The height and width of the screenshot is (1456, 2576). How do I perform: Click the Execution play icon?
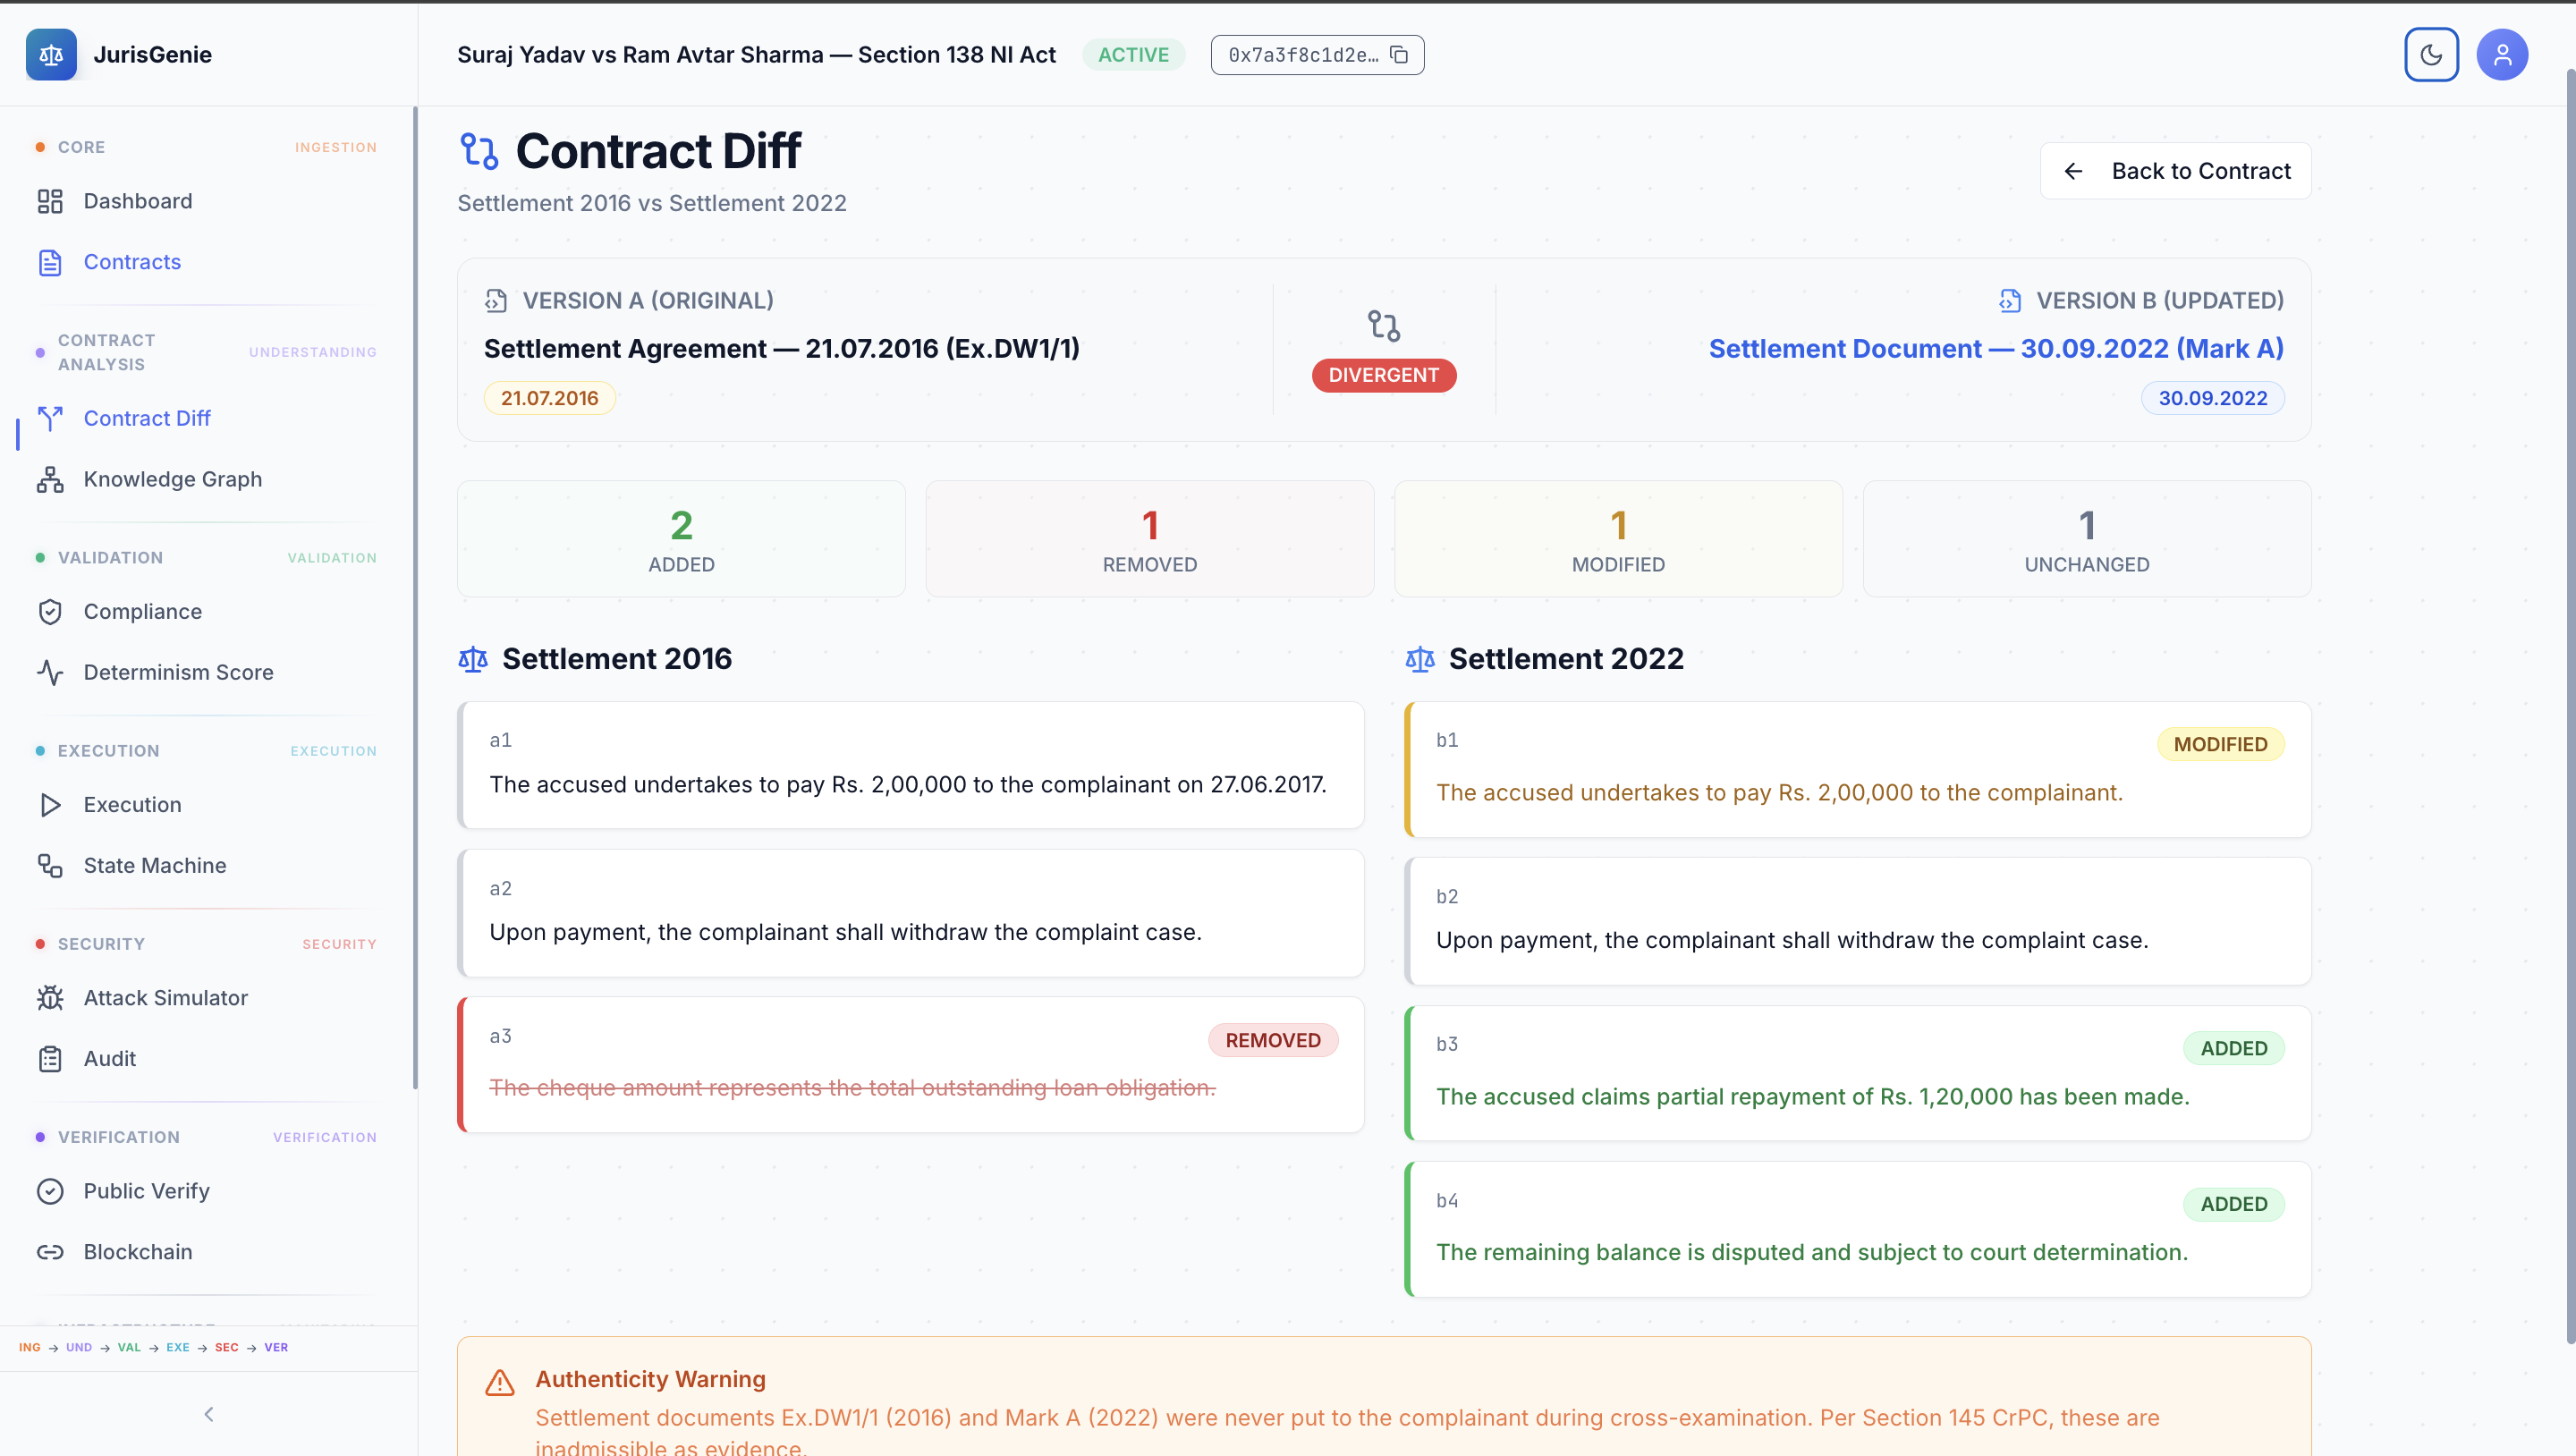point(50,805)
